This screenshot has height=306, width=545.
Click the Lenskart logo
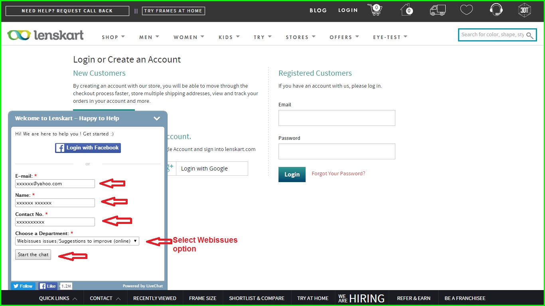coord(45,35)
